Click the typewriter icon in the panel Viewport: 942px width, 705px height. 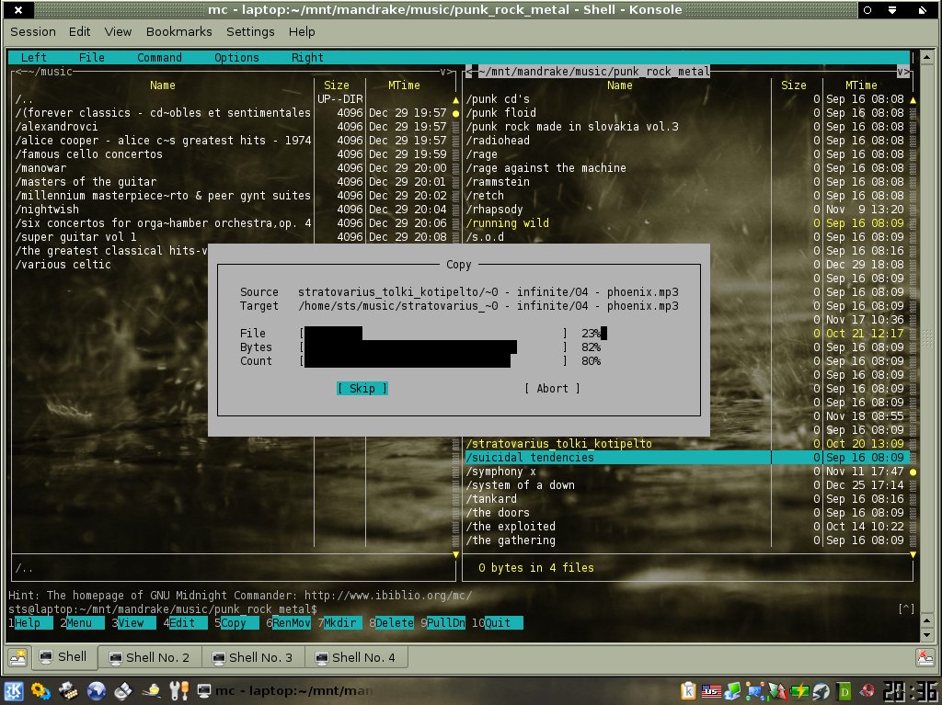[68, 691]
